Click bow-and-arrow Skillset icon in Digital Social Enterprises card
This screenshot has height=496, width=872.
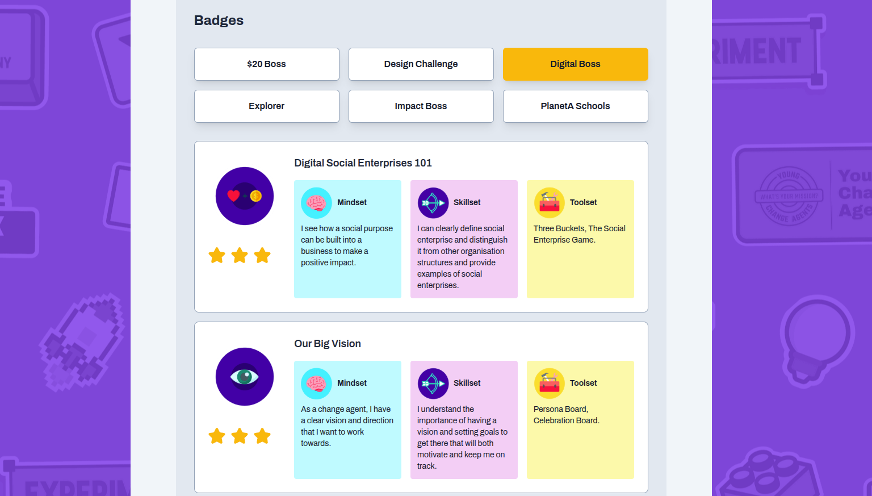click(433, 203)
